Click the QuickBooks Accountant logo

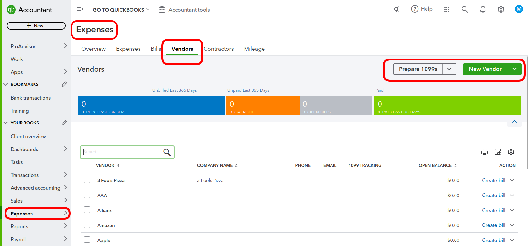[x=11, y=10]
